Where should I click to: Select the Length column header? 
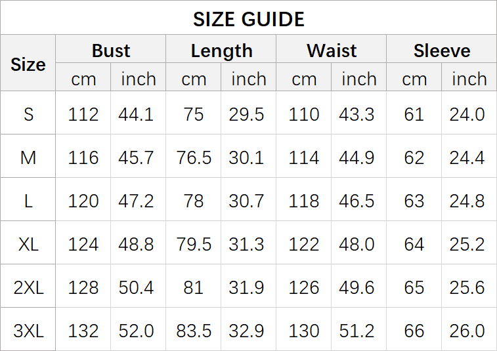(x=221, y=51)
